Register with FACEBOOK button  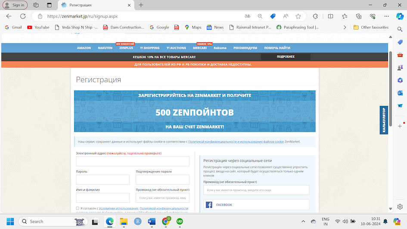(256, 204)
